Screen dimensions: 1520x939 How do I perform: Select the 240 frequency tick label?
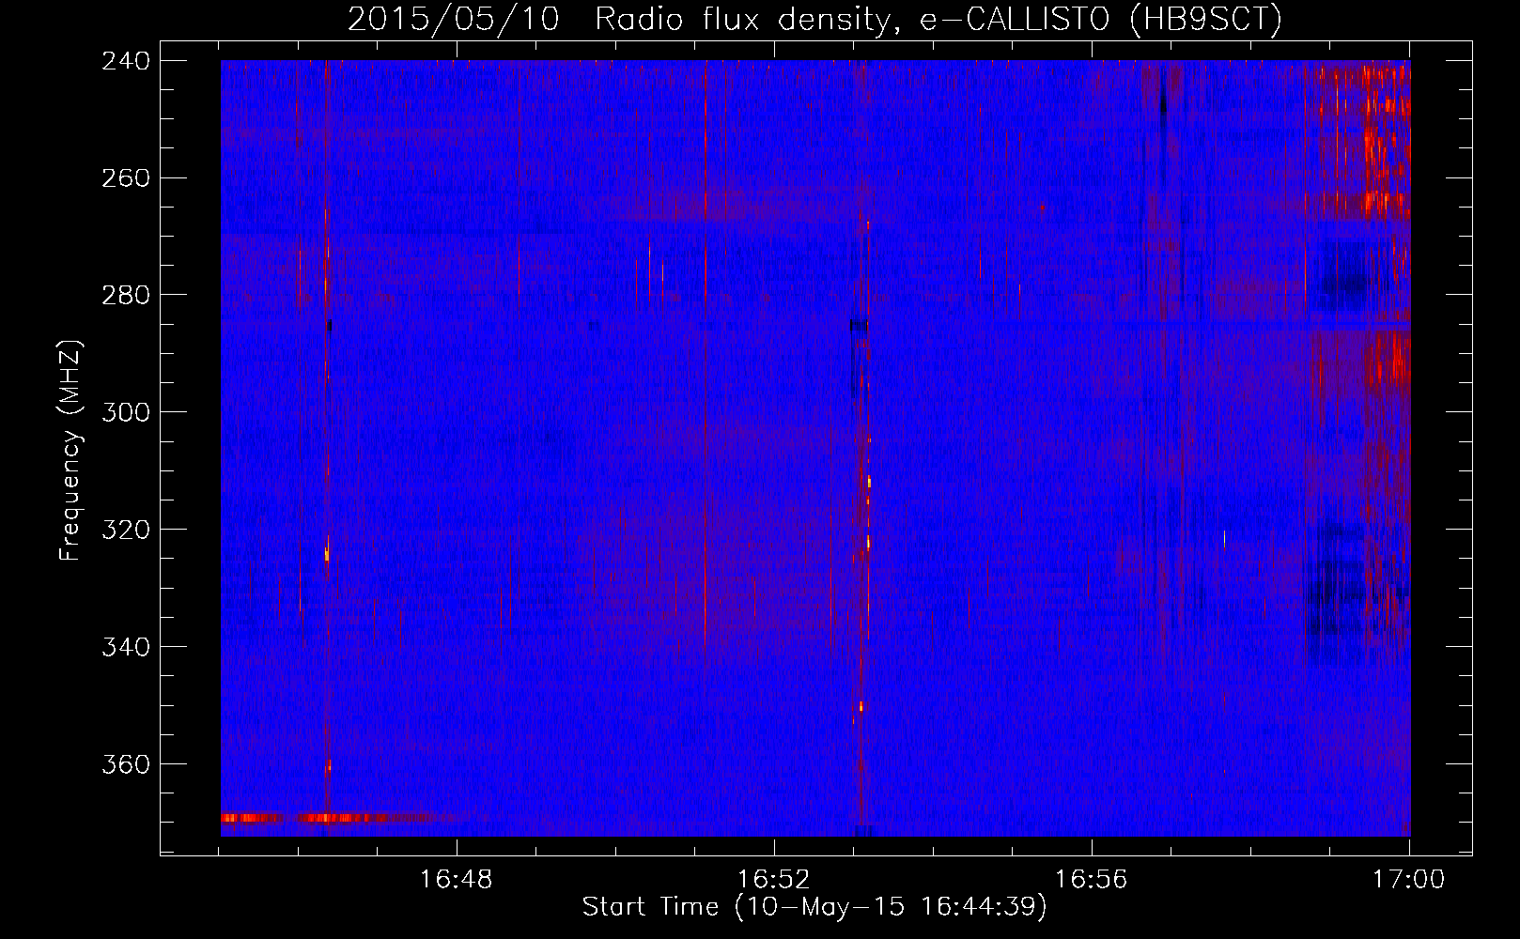[126, 61]
